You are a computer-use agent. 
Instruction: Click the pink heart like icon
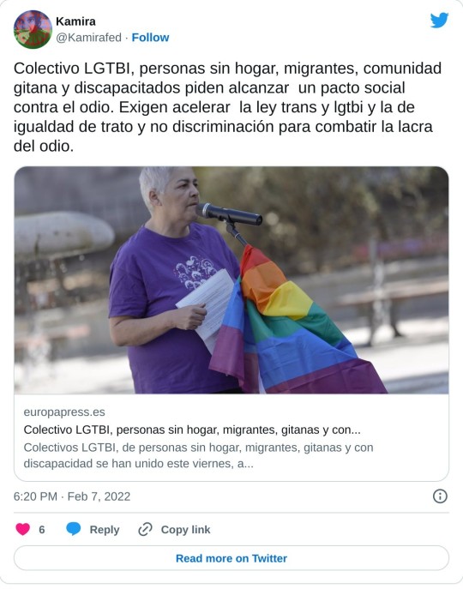coord(22,529)
